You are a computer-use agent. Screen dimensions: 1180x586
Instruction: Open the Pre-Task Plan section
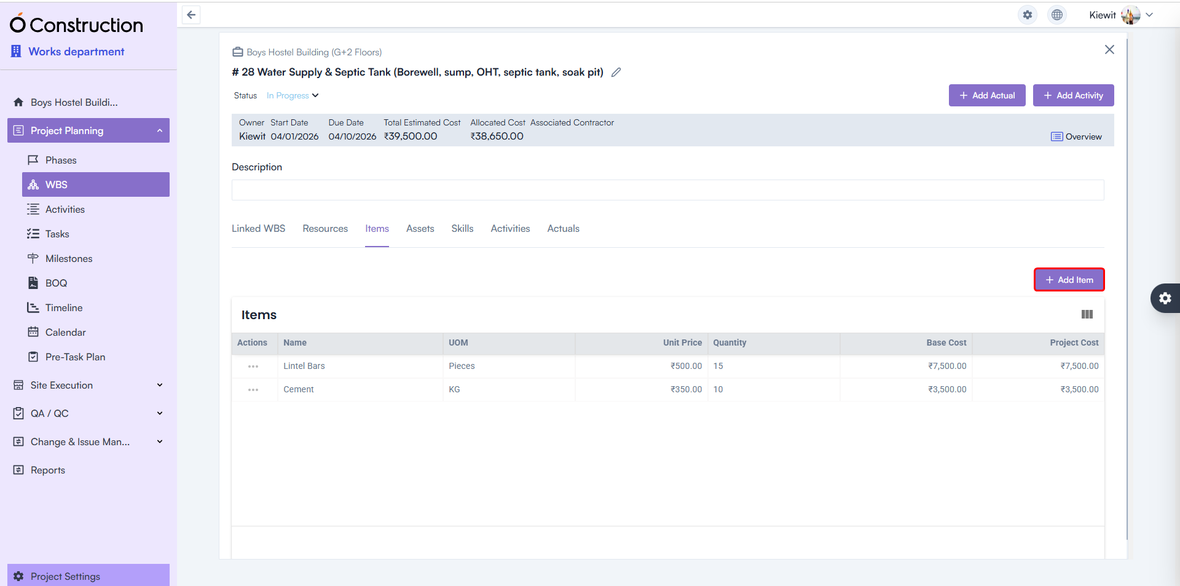point(74,357)
